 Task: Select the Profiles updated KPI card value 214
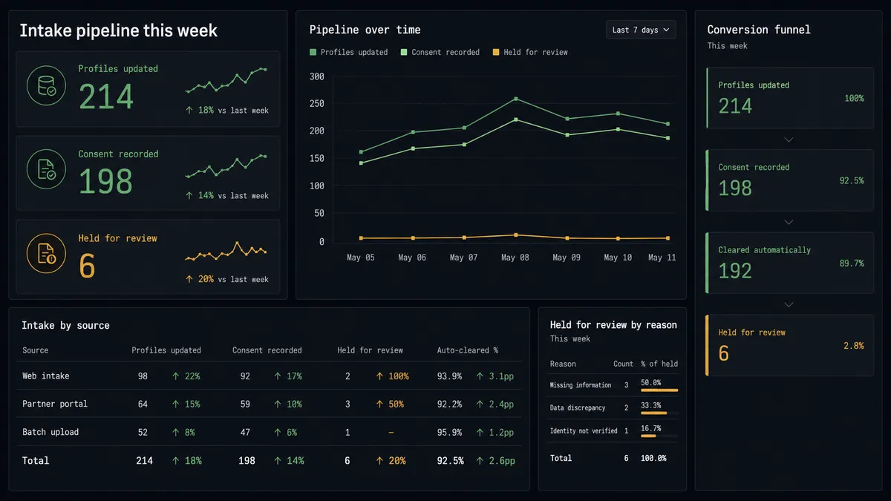(106, 96)
